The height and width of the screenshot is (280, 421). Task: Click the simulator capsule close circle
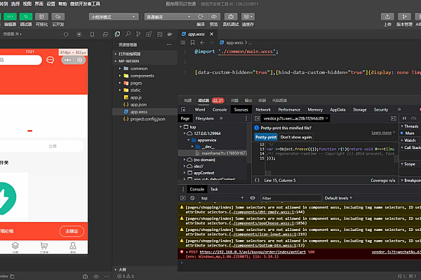[x=80, y=61]
